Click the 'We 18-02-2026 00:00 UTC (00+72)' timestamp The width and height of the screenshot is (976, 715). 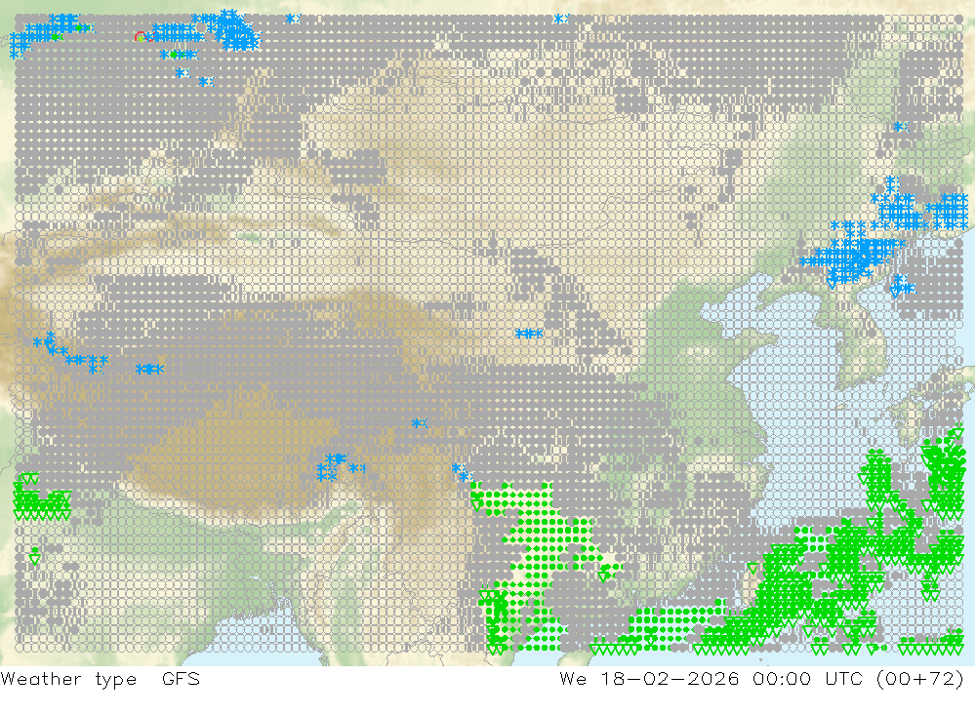pos(762,678)
